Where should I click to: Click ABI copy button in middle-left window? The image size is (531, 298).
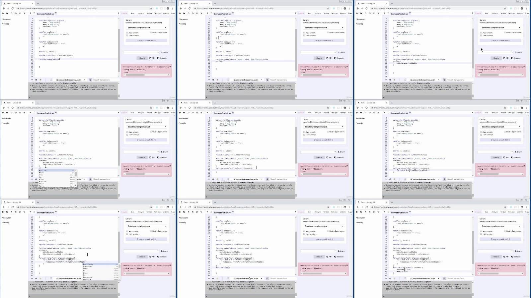click(152, 157)
